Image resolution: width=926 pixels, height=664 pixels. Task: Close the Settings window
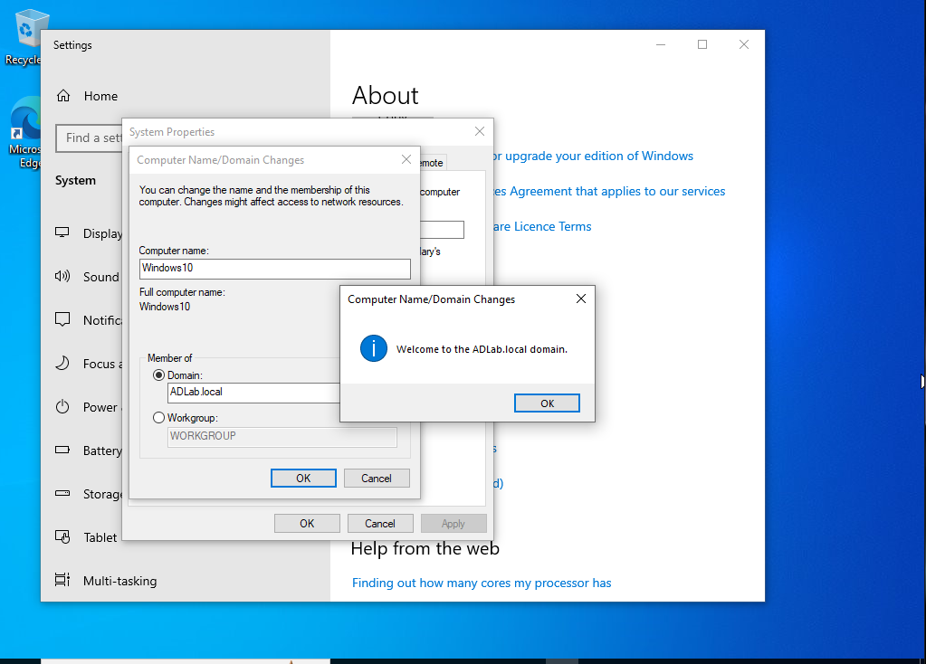744,45
